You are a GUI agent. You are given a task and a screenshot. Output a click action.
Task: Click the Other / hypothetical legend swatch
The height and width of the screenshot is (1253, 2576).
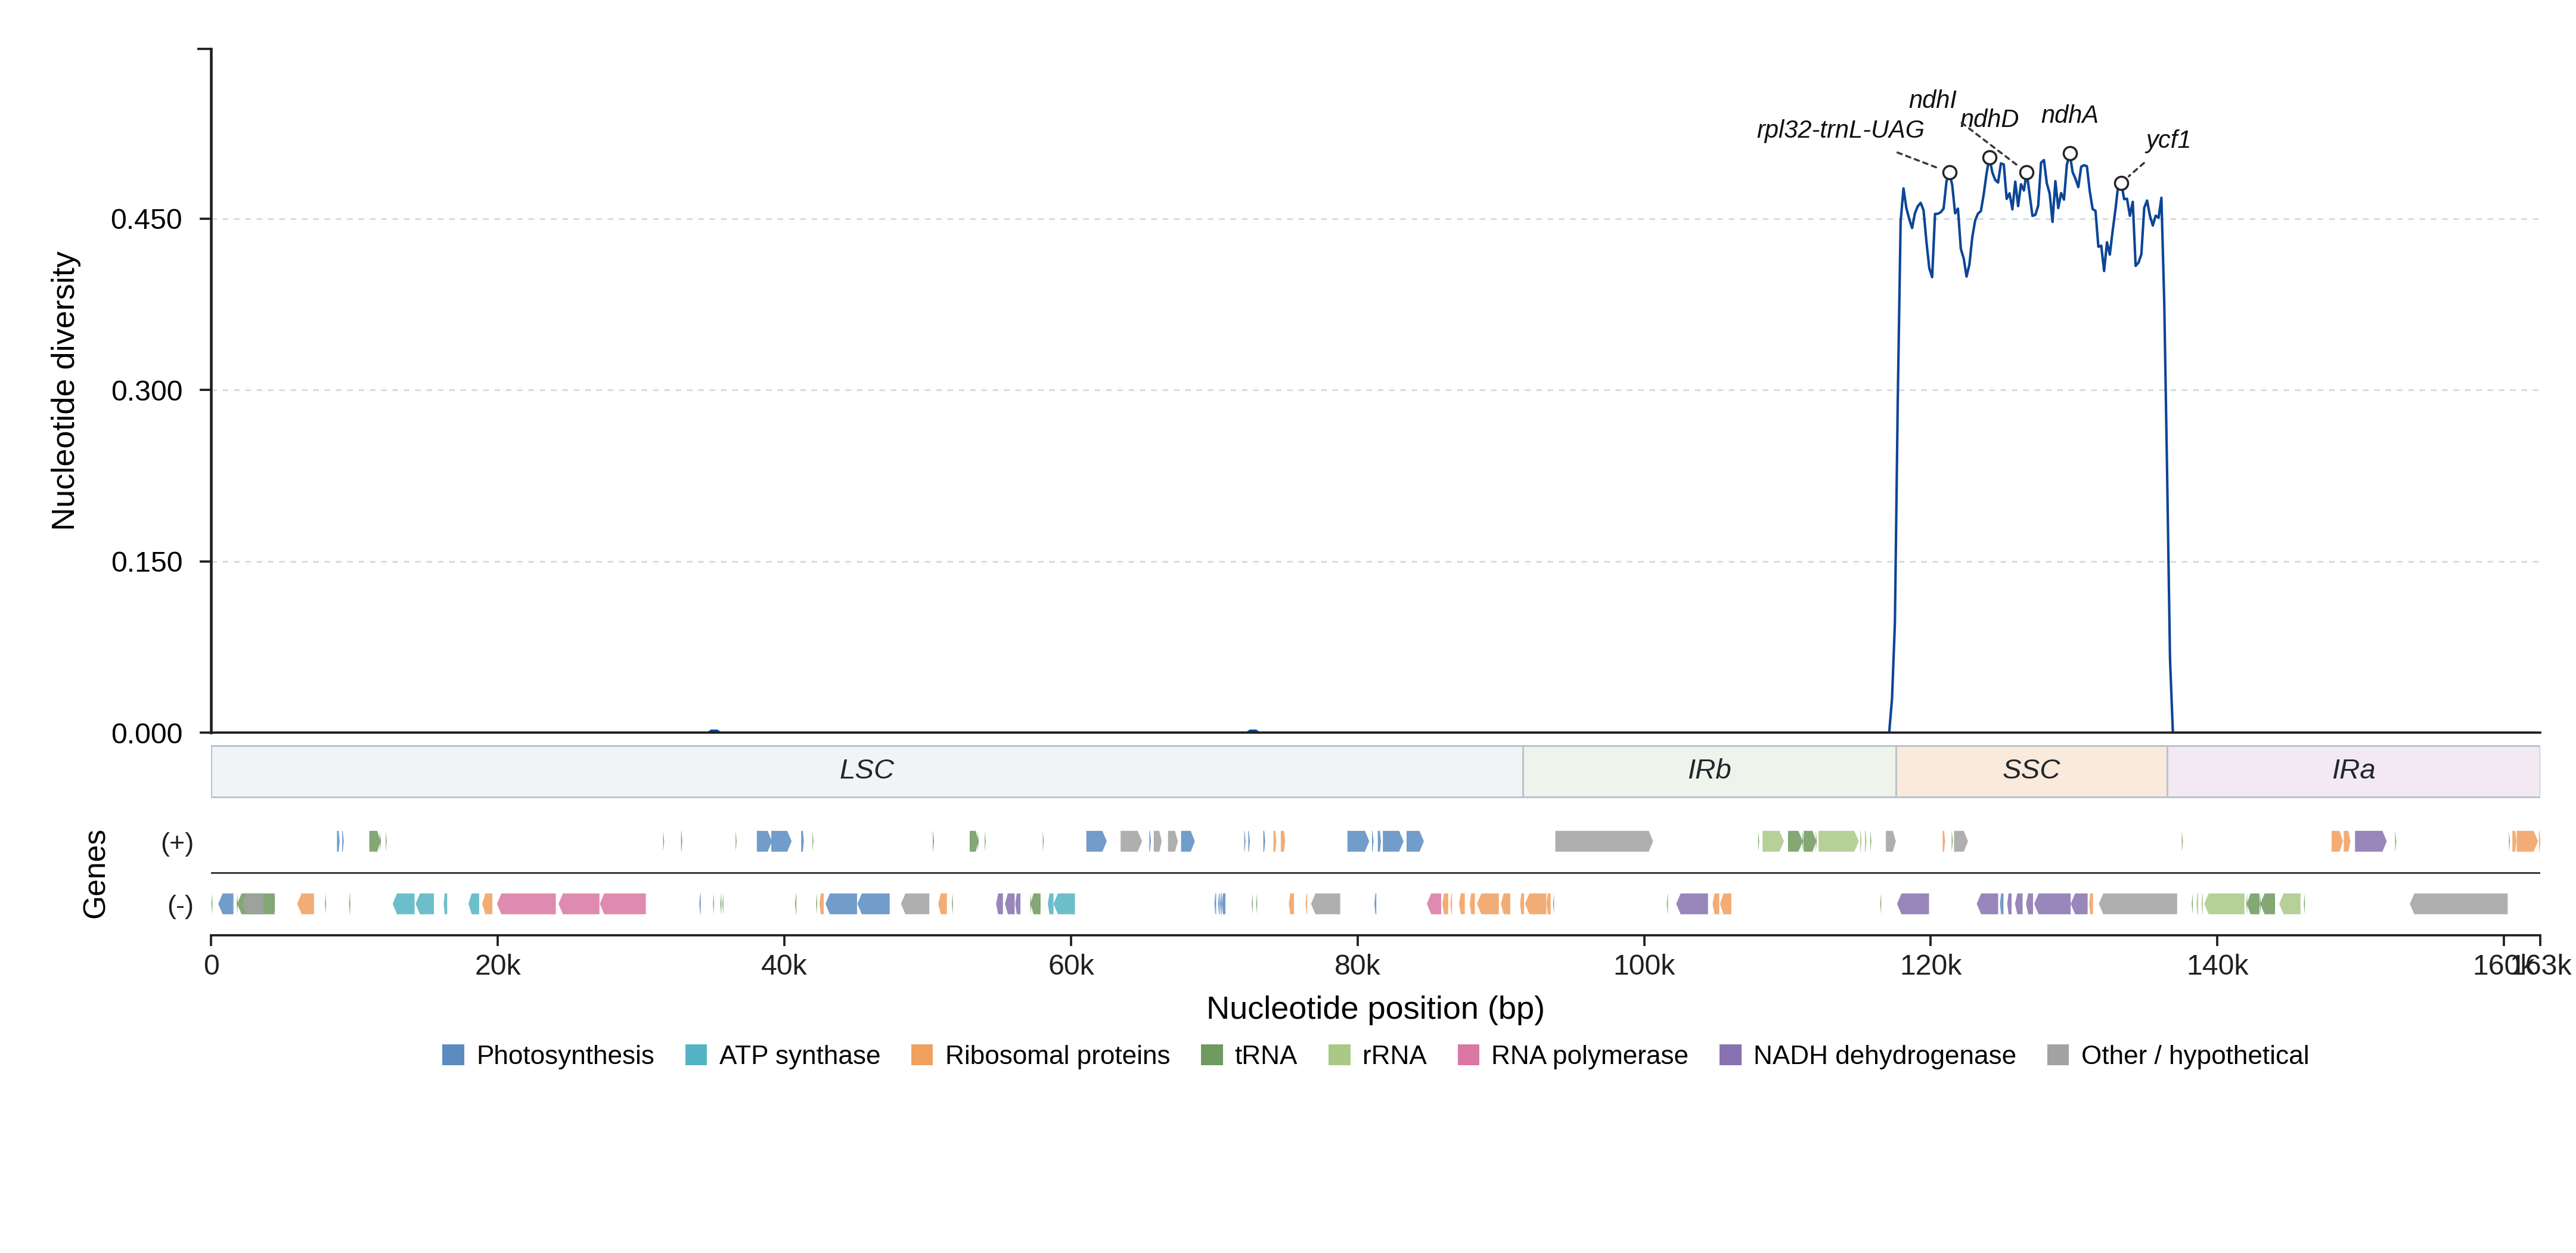(x=2058, y=1055)
